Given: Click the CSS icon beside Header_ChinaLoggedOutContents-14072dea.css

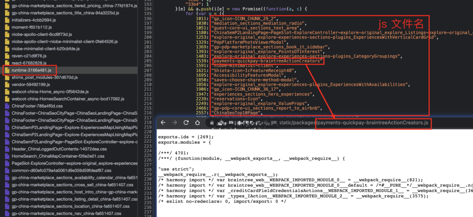Looking at the screenshot, I should 7,149.
